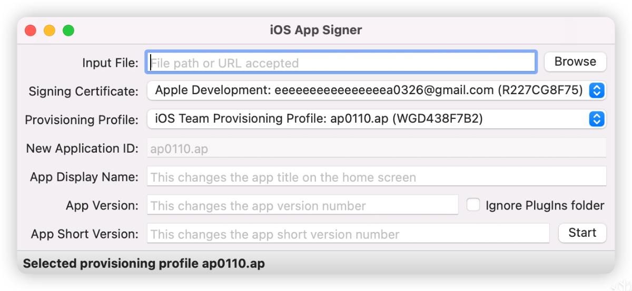Click the 'Input File:' label
The width and height of the screenshot is (632, 291).
110,63
